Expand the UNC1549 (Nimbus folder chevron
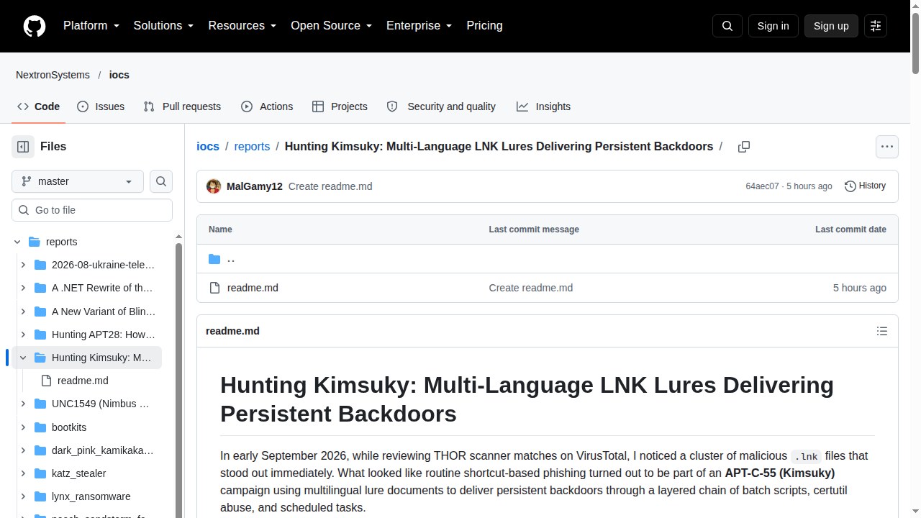The height and width of the screenshot is (518, 921). [23, 404]
